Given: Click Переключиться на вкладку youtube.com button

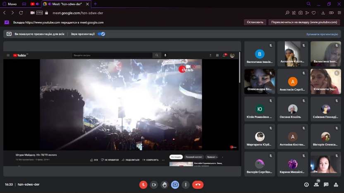Looking at the screenshot, I should coord(304,22).
